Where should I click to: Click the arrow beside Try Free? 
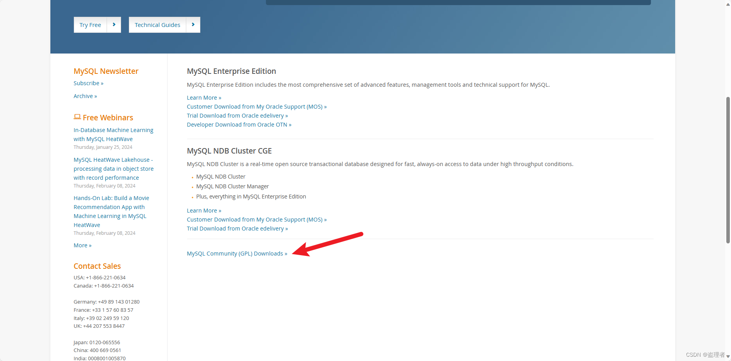[x=114, y=25]
